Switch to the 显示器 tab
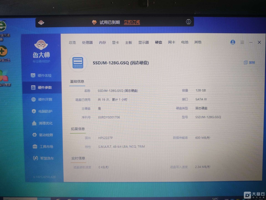266x200 pixels. click(144, 42)
